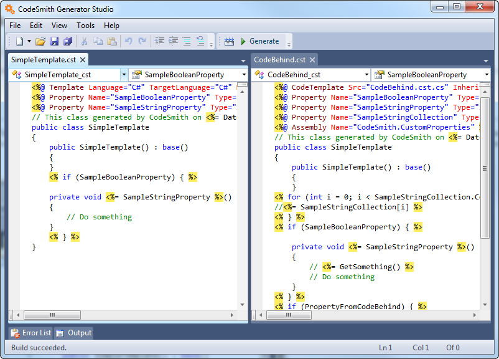This screenshot has width=499, height=359.
Task: Open the Edit menu
Action: (36, 26)
